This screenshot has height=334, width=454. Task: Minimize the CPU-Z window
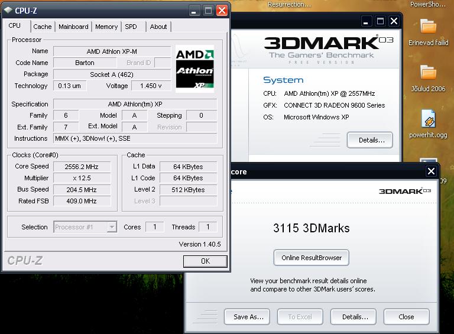pyautogui.click(x=194, y=11)
